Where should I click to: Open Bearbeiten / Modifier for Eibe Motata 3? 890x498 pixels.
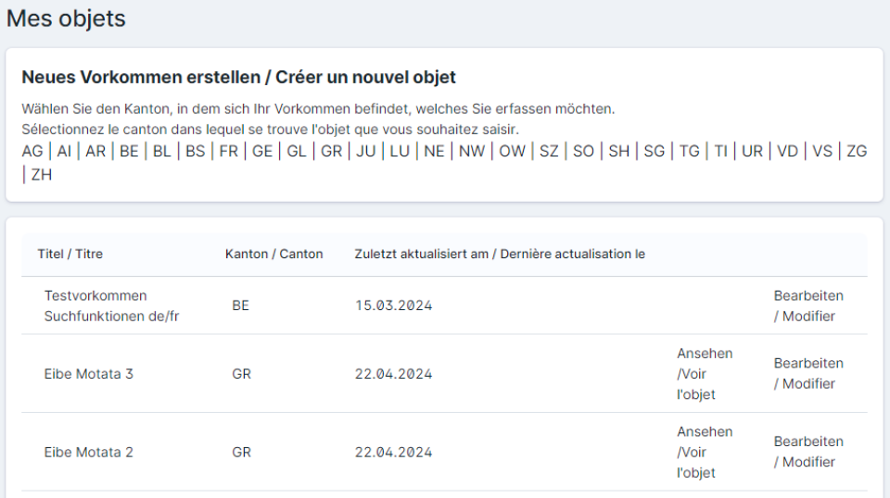coord(808,373)
